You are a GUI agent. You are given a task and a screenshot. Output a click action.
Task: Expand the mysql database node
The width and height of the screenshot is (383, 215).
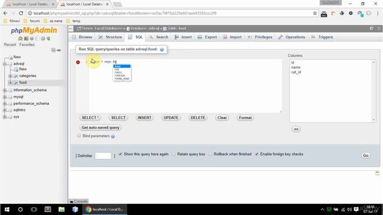(x=5, y=97)
